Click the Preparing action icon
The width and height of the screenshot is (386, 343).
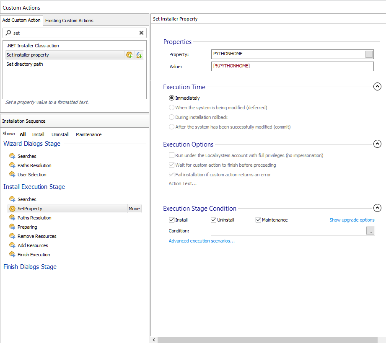point(12,227)
